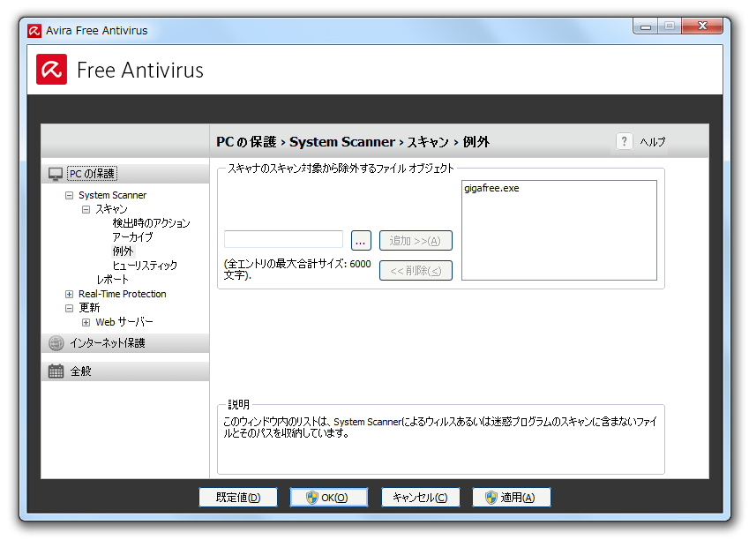Click the PC の保護 monitor icon
The height and width of the screenshot is (540, 749).
[56, 174]
